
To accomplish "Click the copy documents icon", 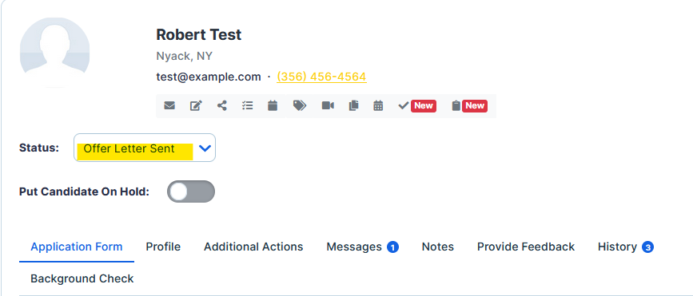I will 353,105.
